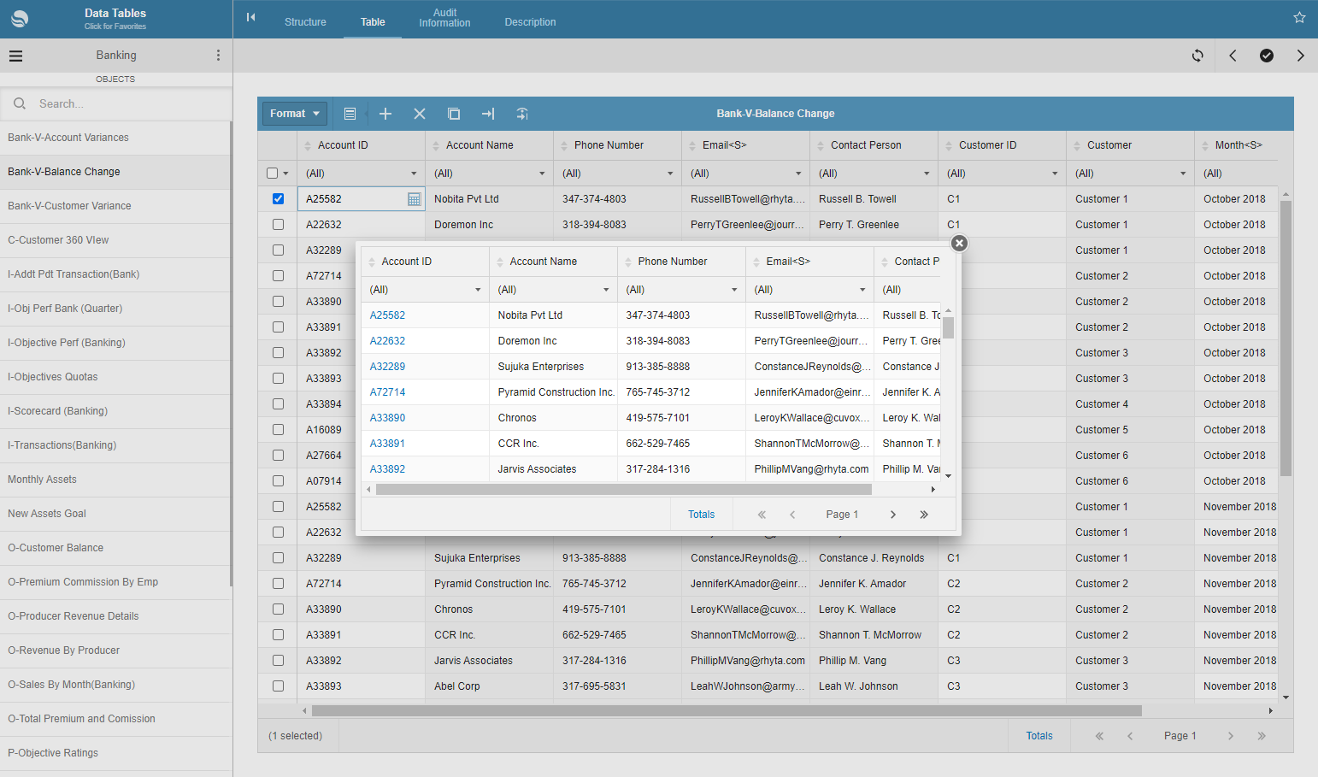This screenshot has width=1318, height=777.
Task: Open the Audit Information tab
Action: click(444, 18)
